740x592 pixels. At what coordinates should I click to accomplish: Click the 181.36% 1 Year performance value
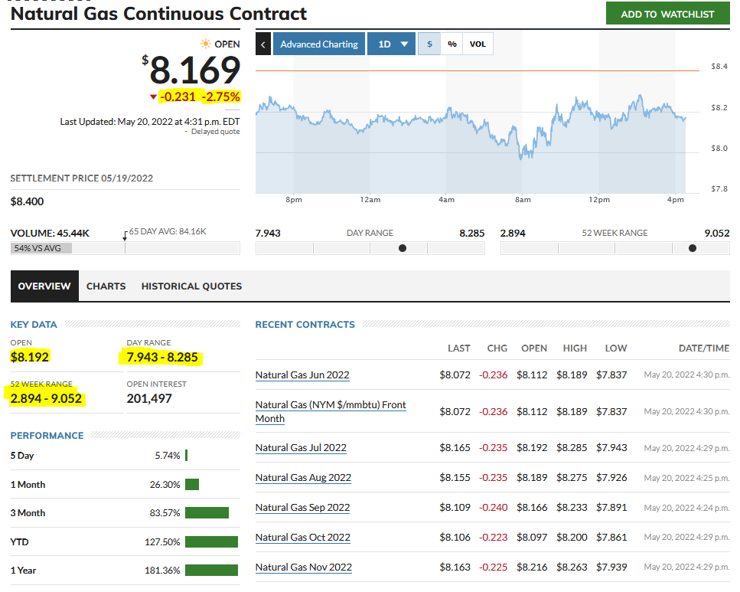pos(162,571)
